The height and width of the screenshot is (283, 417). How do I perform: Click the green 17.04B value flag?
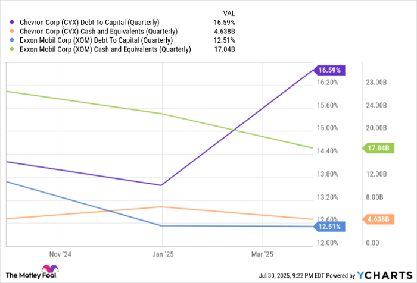(378, 148)
